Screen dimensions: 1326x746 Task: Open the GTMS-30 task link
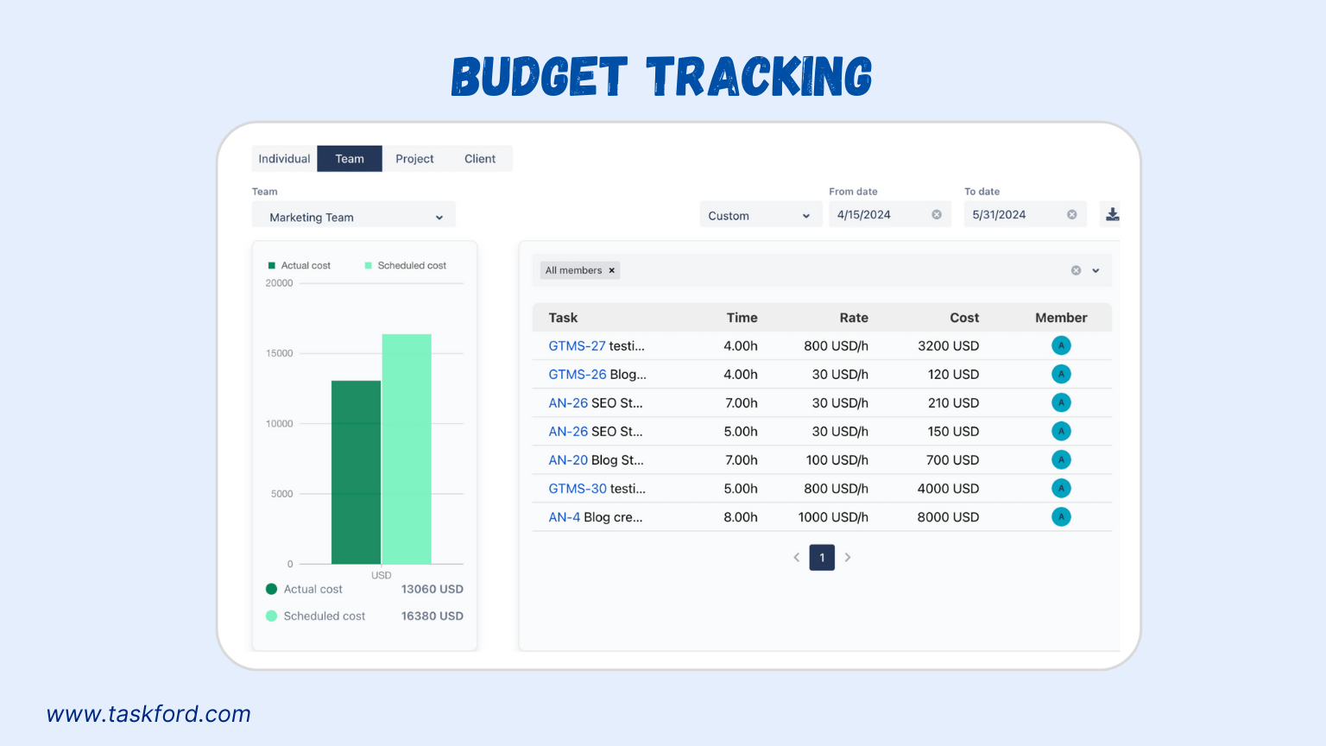click(x=578, y=489)
